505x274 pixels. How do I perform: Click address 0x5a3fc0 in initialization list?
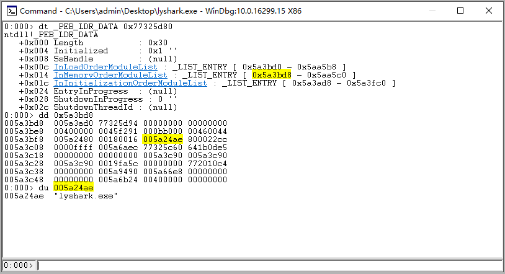pos(366,83)
